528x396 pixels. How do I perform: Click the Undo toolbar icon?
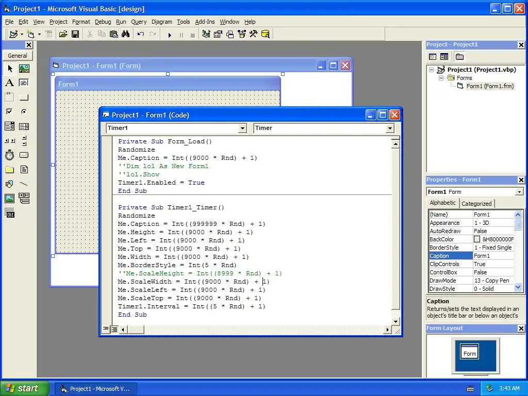pos(141,34)
